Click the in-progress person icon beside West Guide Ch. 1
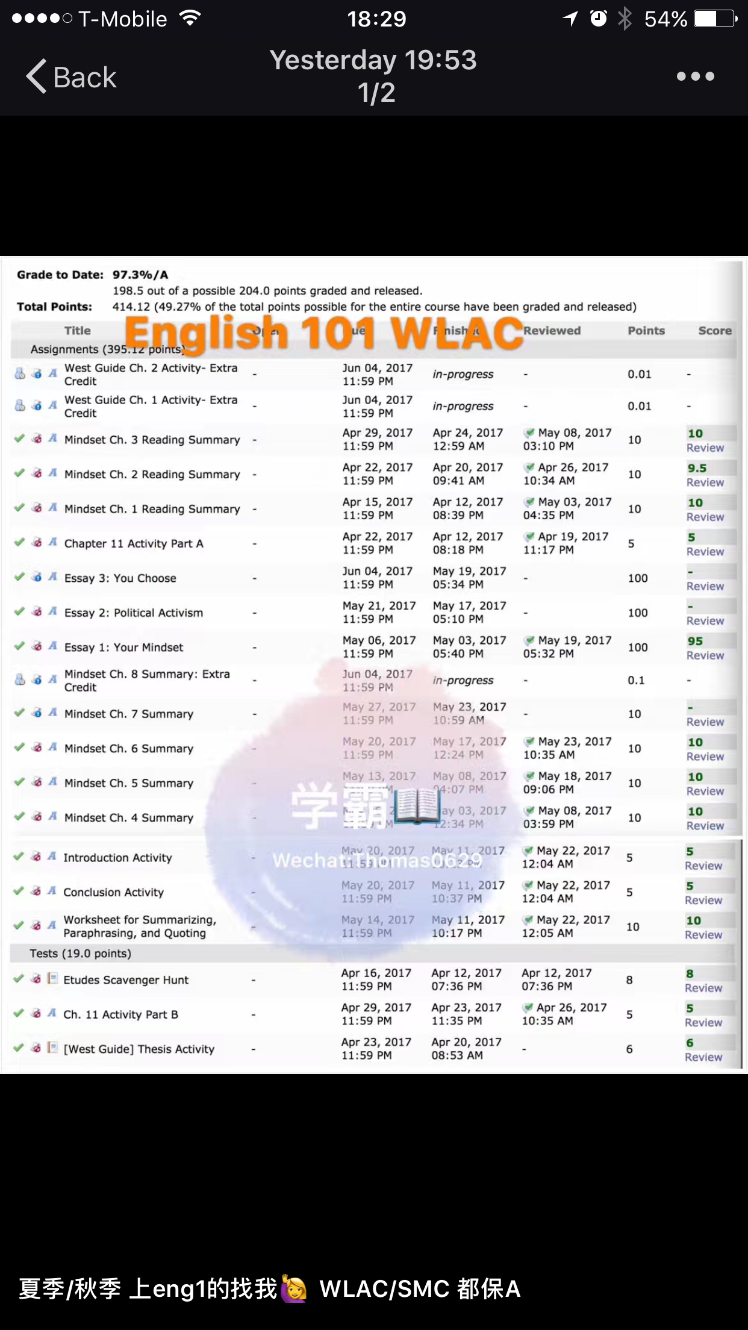 (x=20, y=405)
